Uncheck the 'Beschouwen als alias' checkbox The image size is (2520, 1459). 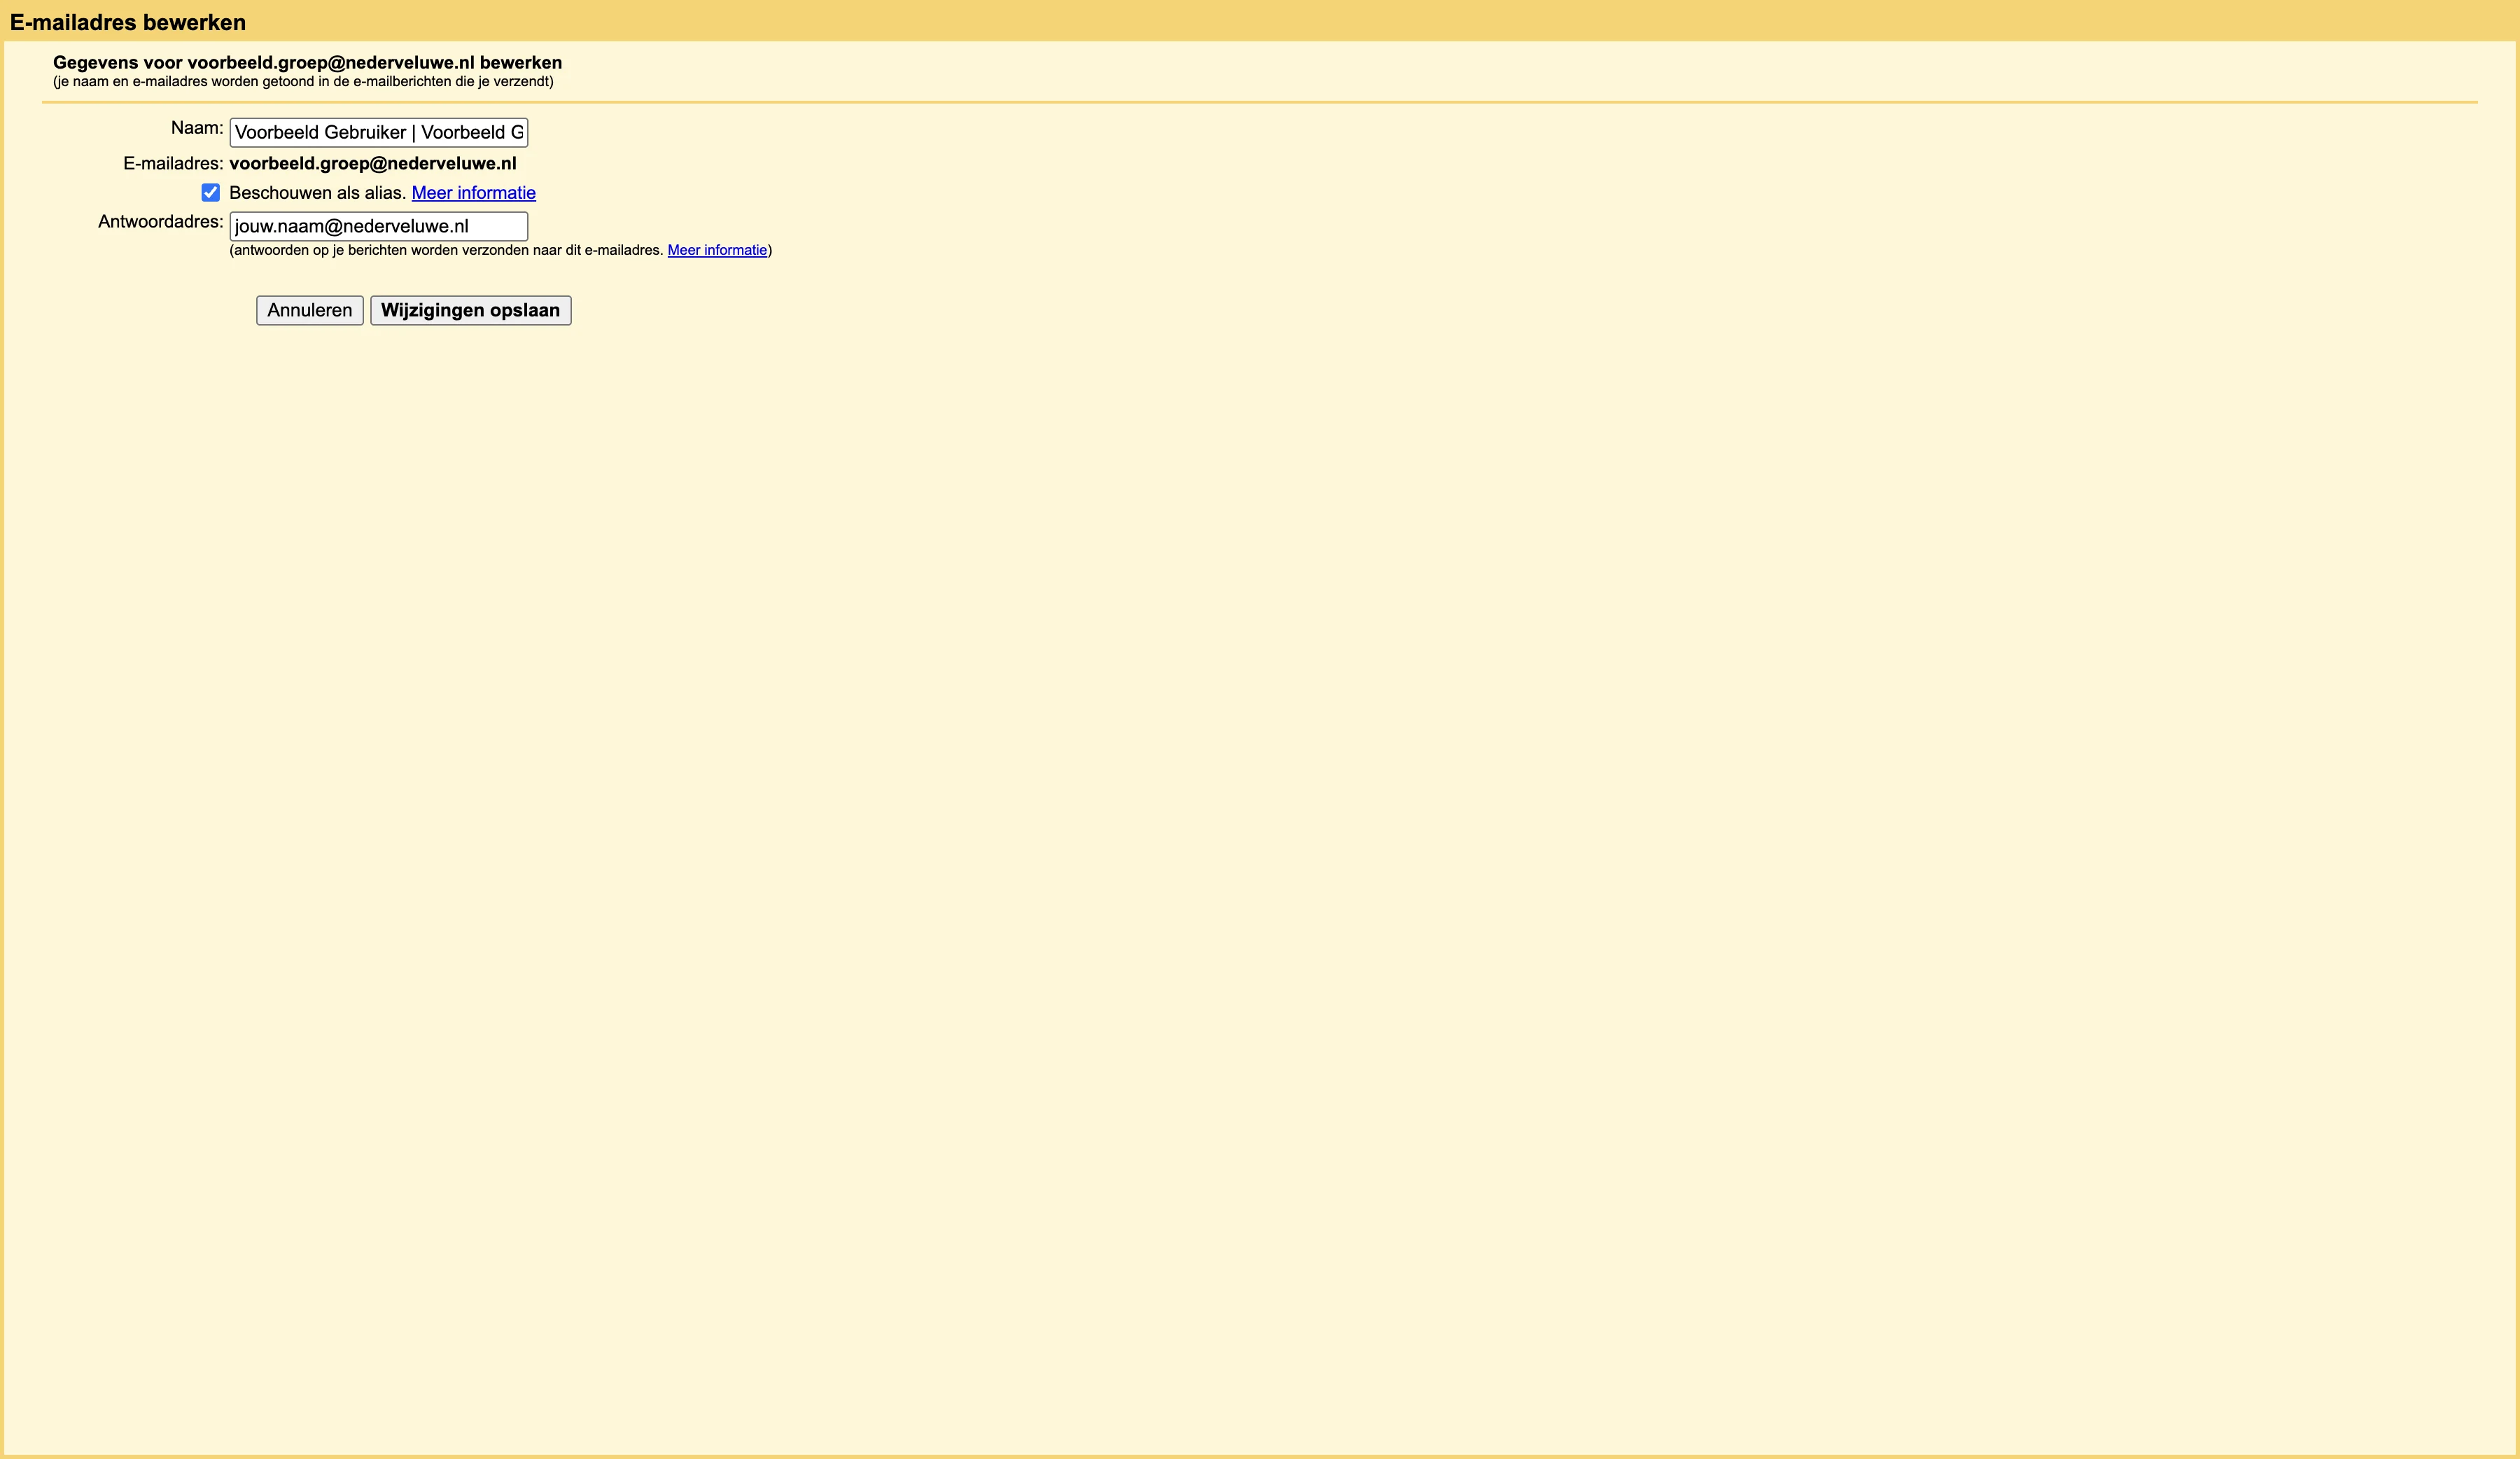click(x=211, y=193)
